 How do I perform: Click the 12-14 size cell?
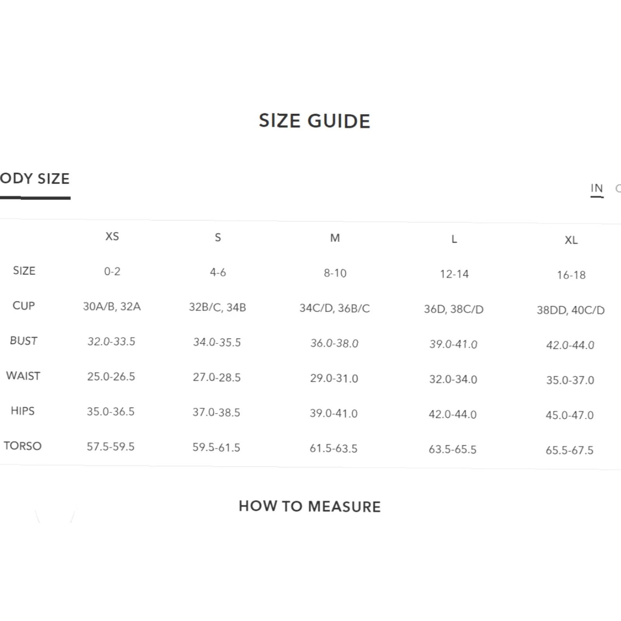coord(454,274)
